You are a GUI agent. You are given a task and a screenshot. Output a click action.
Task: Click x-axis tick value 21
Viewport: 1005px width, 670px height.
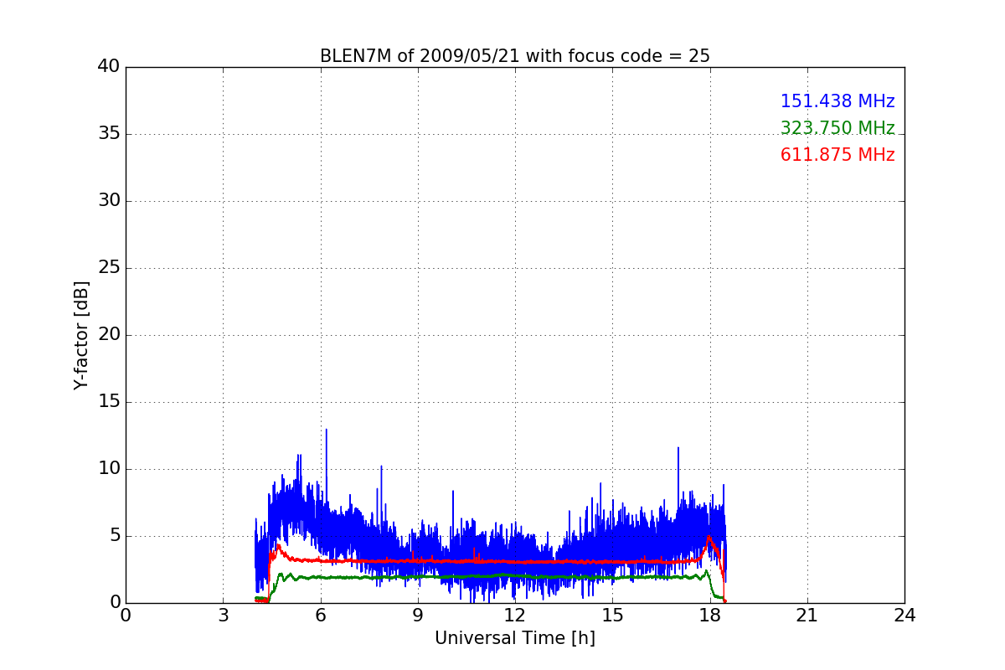pos(807,616)
